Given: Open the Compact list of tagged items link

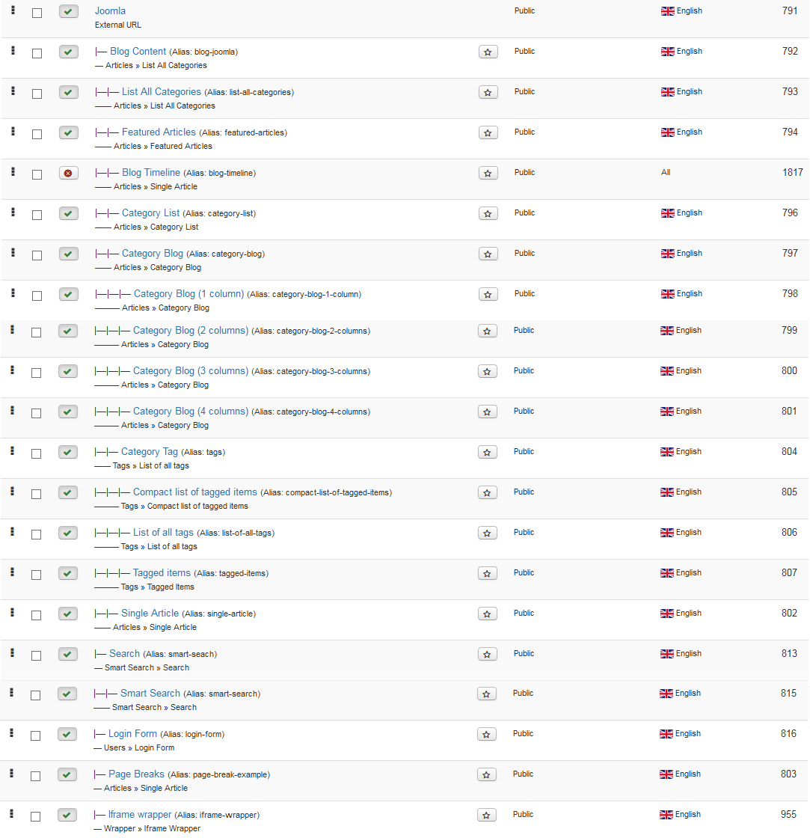Looking at the screenshot, I should click(x=195, y=492).
